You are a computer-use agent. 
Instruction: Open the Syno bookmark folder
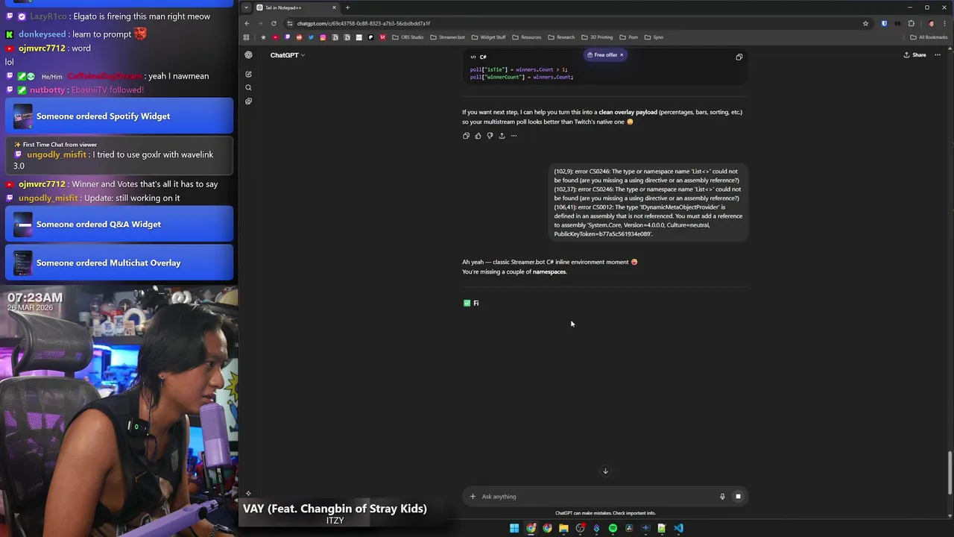(x=654, y=37)
